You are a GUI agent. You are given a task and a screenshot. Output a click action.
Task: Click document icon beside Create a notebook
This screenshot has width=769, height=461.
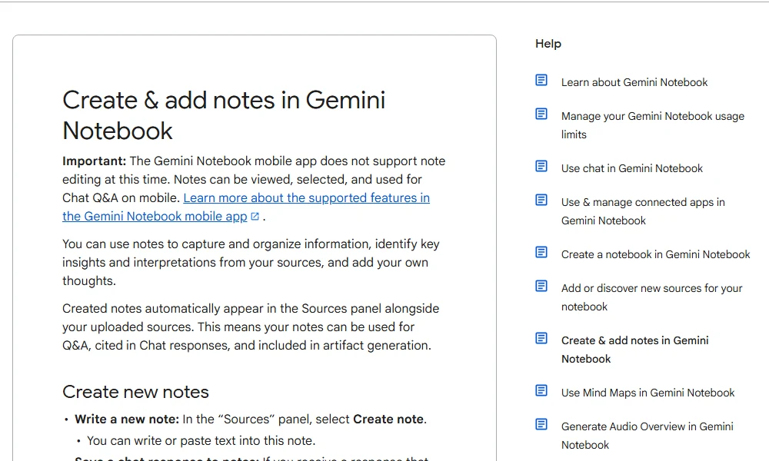(x=541, y=252)
